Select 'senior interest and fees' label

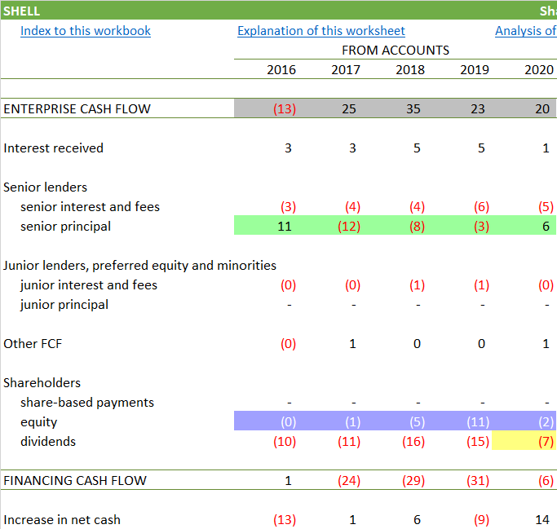tap(91, 207)
